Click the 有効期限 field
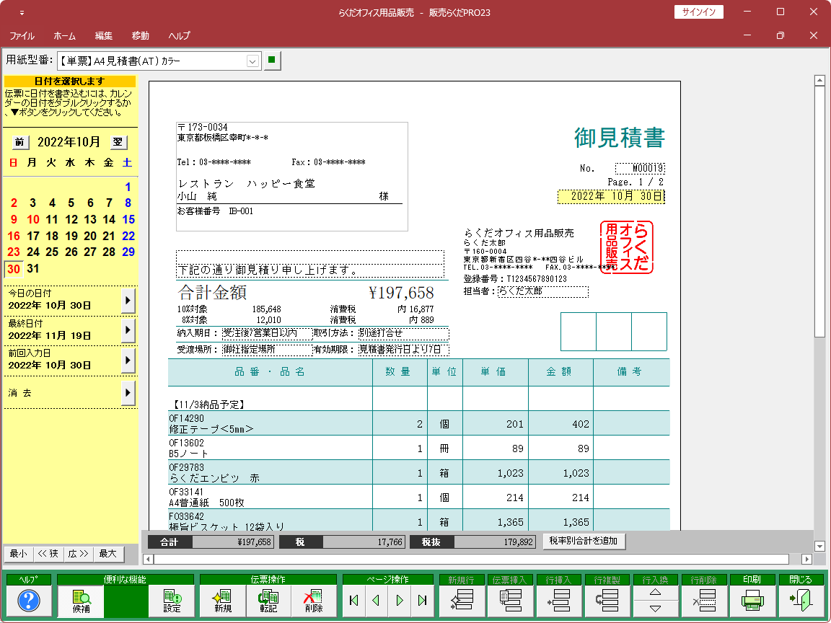 pyautogui.click(x=403, y=350)
